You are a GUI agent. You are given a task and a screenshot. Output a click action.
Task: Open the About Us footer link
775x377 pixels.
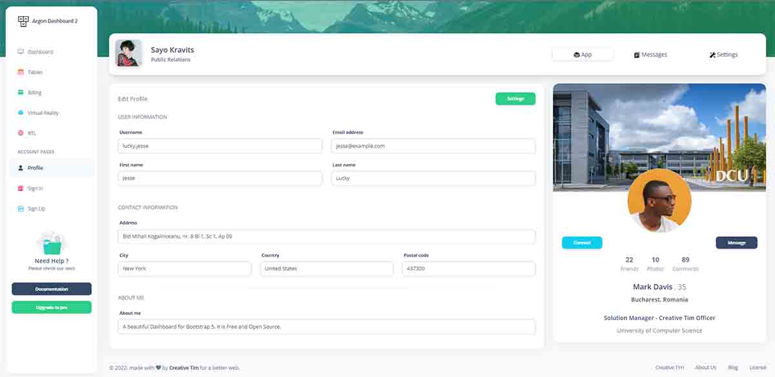(705, 367)
